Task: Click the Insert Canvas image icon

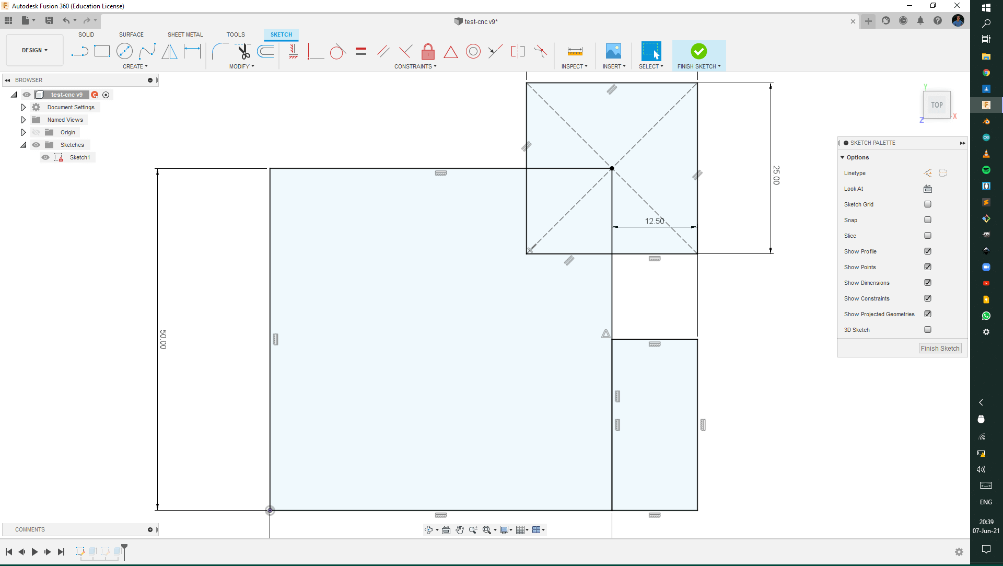Action: [x=613, y=51]
